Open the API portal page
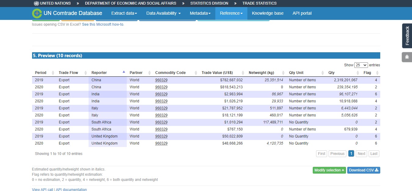The height and width of the screenshot is (191, 412). [x=302, y=13]
